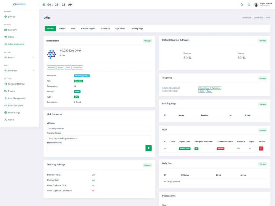This screenshot has width=275, height=206.
Task: Manage Targeting settings
Action: (263, 79)
